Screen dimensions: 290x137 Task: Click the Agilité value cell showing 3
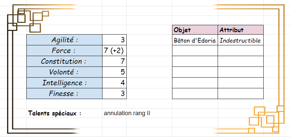point(114,40)
